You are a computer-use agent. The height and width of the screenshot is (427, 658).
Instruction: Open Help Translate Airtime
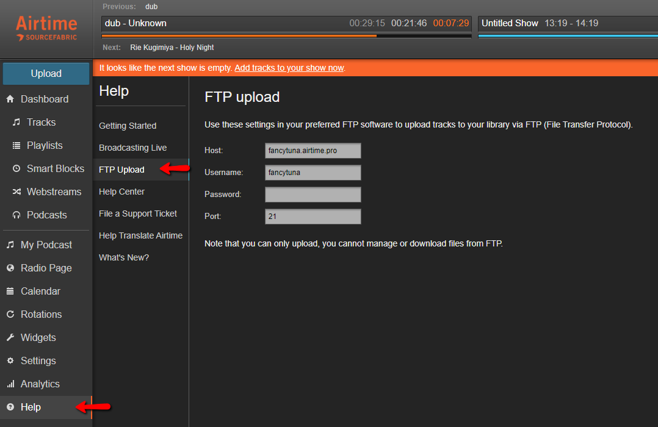pyautogui.click(x=140, y=235)
